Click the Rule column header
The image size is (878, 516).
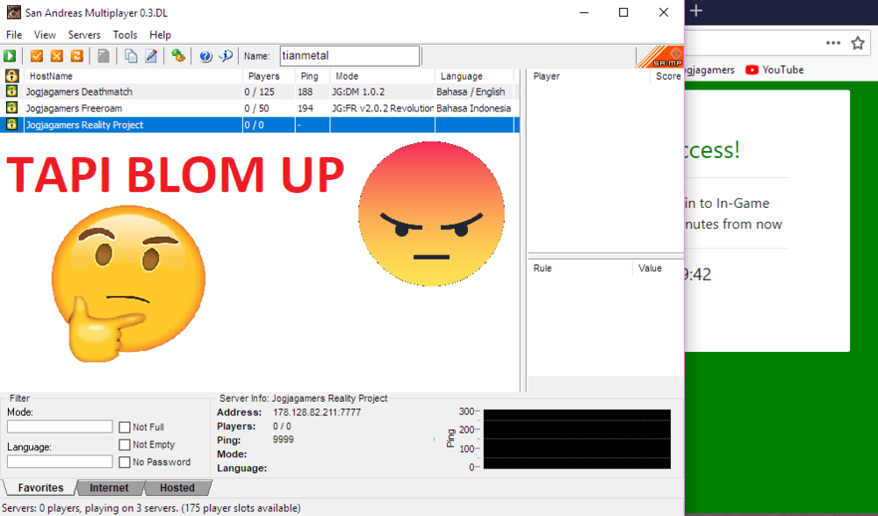pyautogui.click(x=580, y=268)
